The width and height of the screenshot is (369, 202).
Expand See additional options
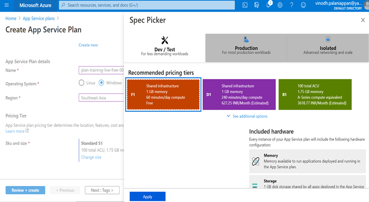pos(247,116)
